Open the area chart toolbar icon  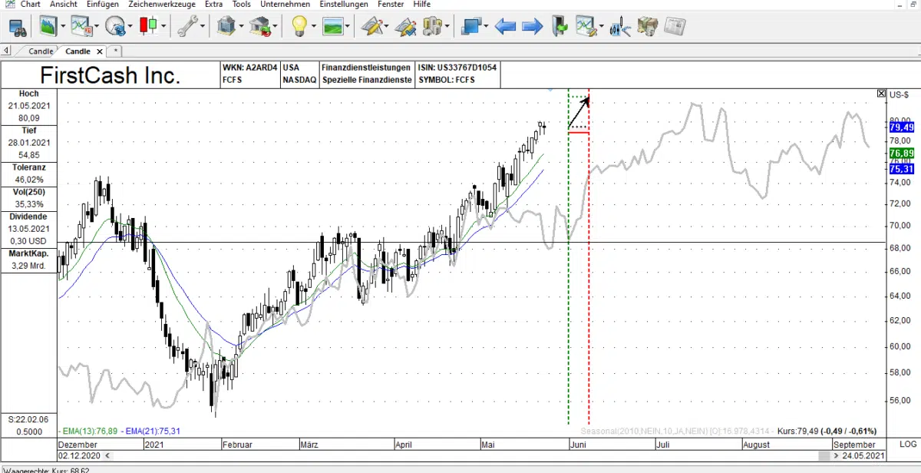click(48, 27)
